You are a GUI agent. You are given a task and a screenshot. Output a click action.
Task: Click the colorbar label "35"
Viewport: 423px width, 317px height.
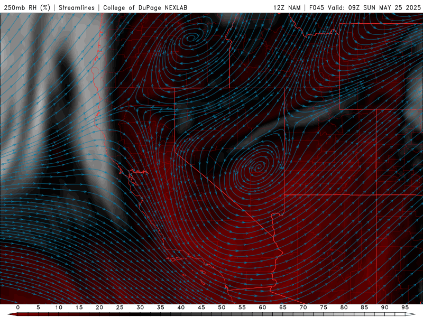[x=160, y=307]
